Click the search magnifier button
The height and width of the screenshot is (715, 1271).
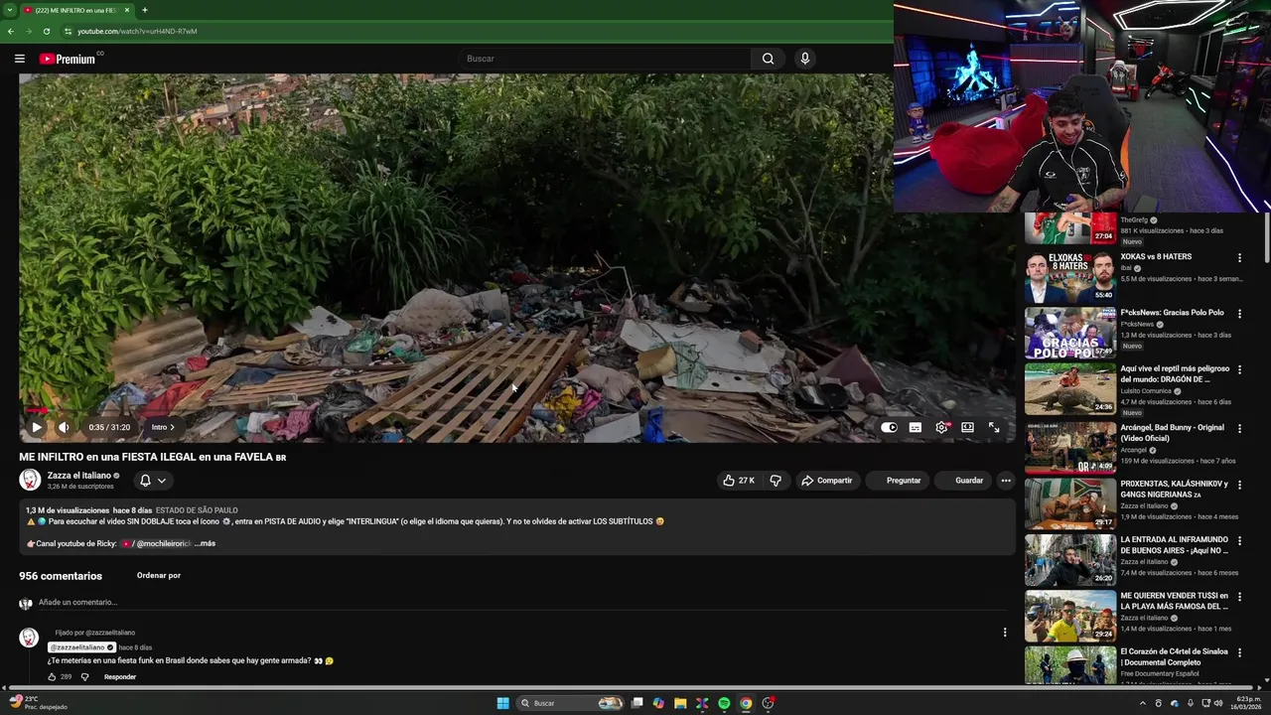coord(768,59)
